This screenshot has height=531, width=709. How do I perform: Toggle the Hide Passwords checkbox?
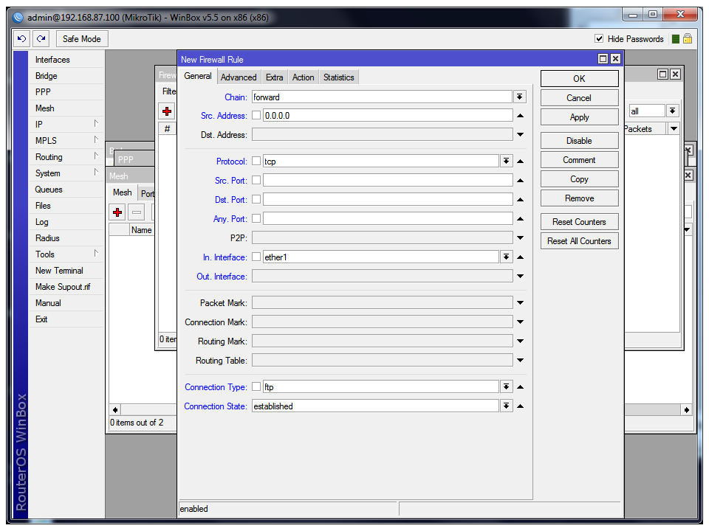tap(599, 39)
